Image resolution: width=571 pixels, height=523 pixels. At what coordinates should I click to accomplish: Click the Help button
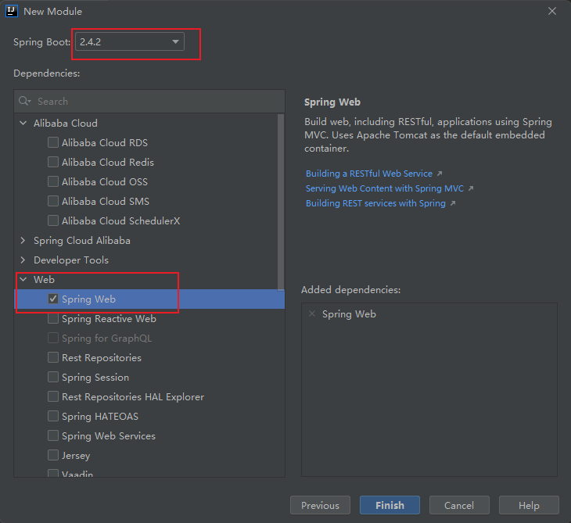pos(529,505)
